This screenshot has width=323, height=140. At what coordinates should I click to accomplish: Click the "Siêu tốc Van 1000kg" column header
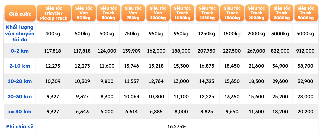156,13
